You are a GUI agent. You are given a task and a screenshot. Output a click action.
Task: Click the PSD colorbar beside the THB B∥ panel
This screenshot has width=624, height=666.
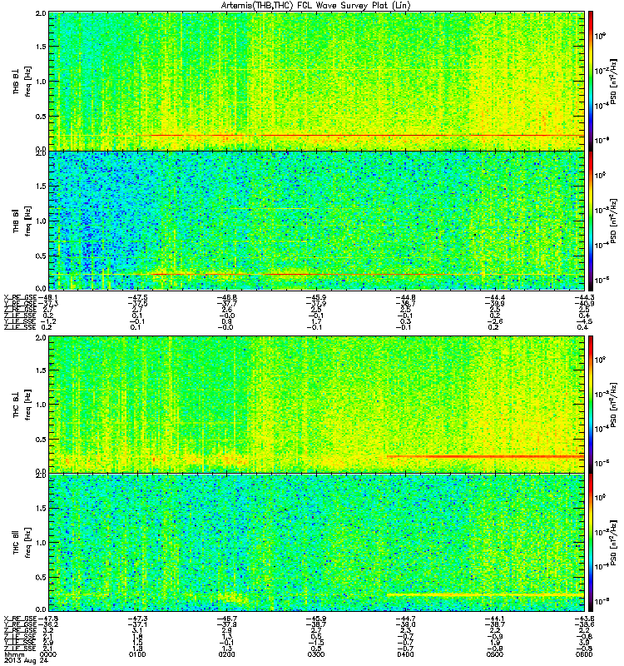(x=591, y=221)
